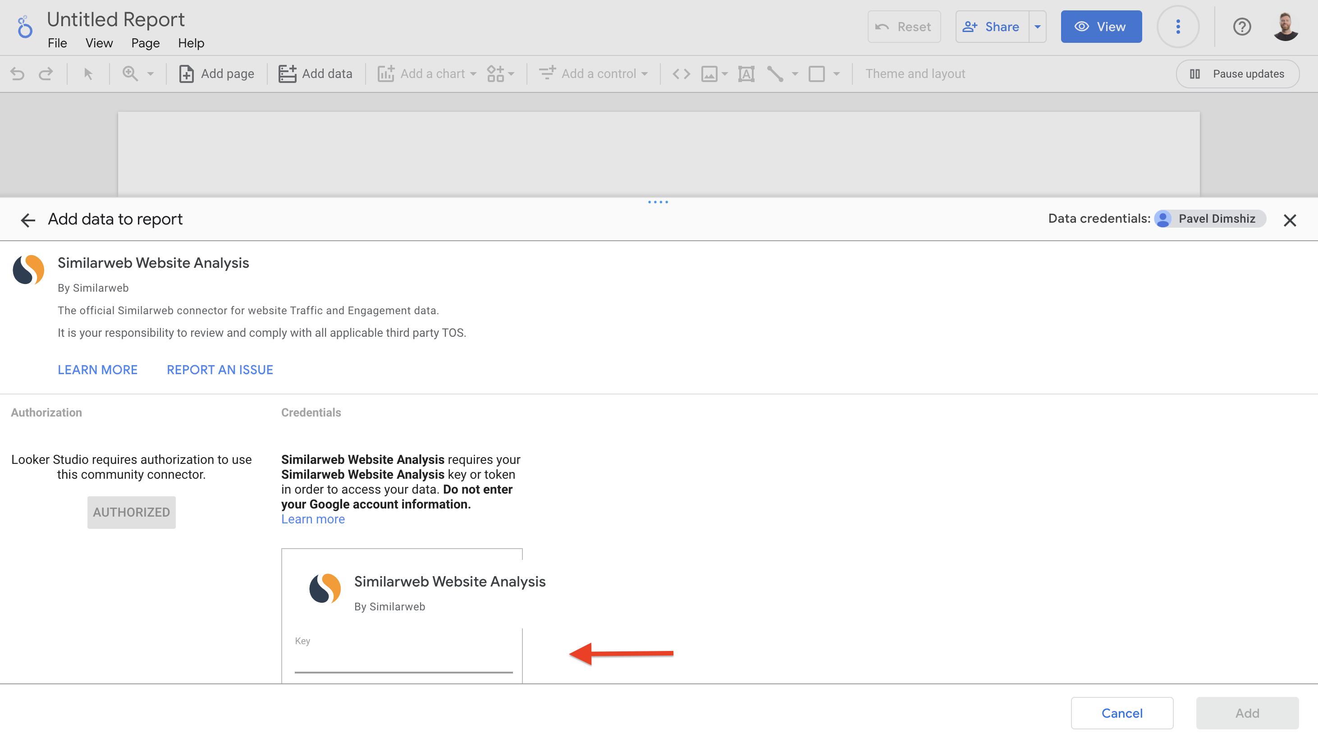Open the Learn more credentials link
Viewport: 1318px width, 742px height.
(x=313, y=519)
